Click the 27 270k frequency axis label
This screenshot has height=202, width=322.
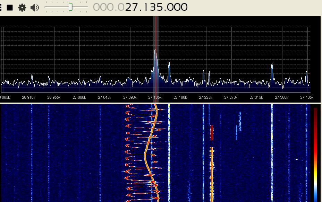pos(231,98)
